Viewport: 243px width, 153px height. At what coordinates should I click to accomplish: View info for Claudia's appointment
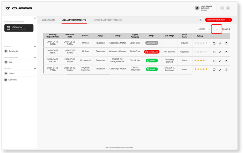[x=214, y=43]
